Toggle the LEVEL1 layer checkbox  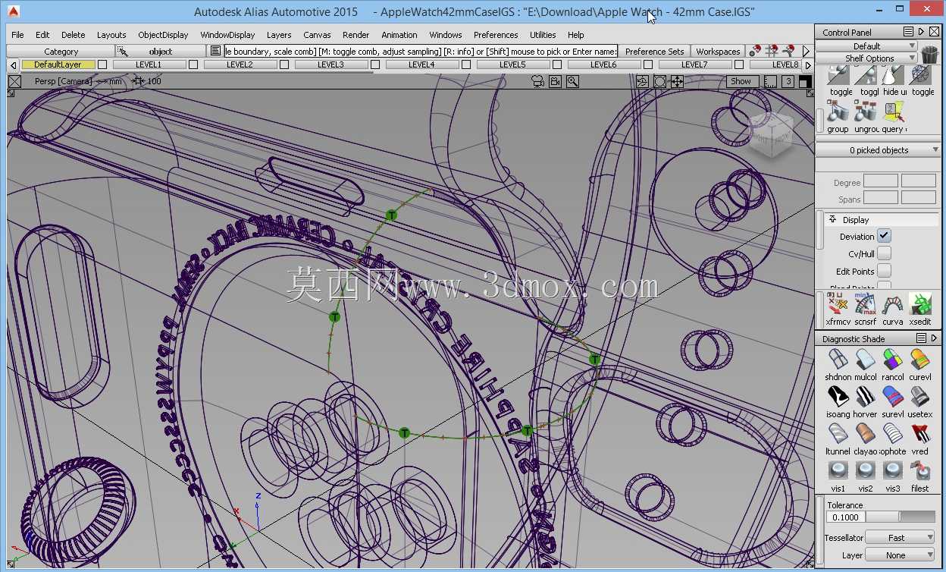193,65
